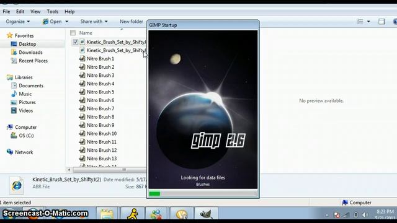Screen dimensions: 397x223
Task: Open the Tools menu in Explorer
Action: (52, 12)
